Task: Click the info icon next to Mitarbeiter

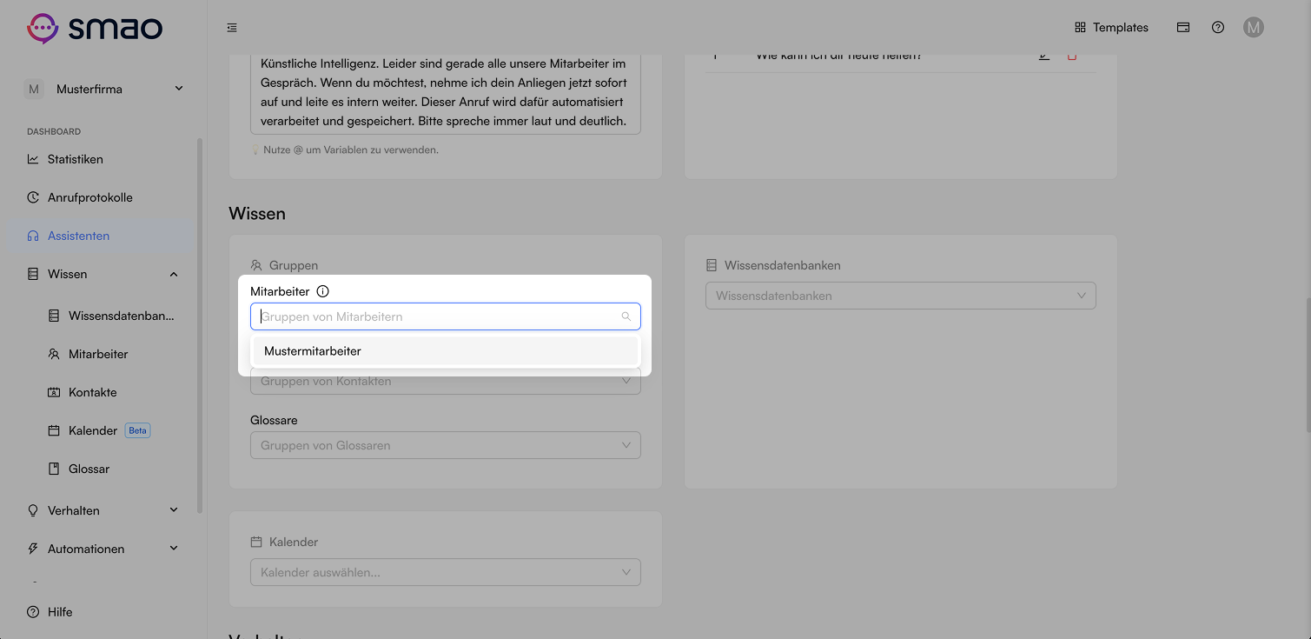Action: tap(322, 291)
